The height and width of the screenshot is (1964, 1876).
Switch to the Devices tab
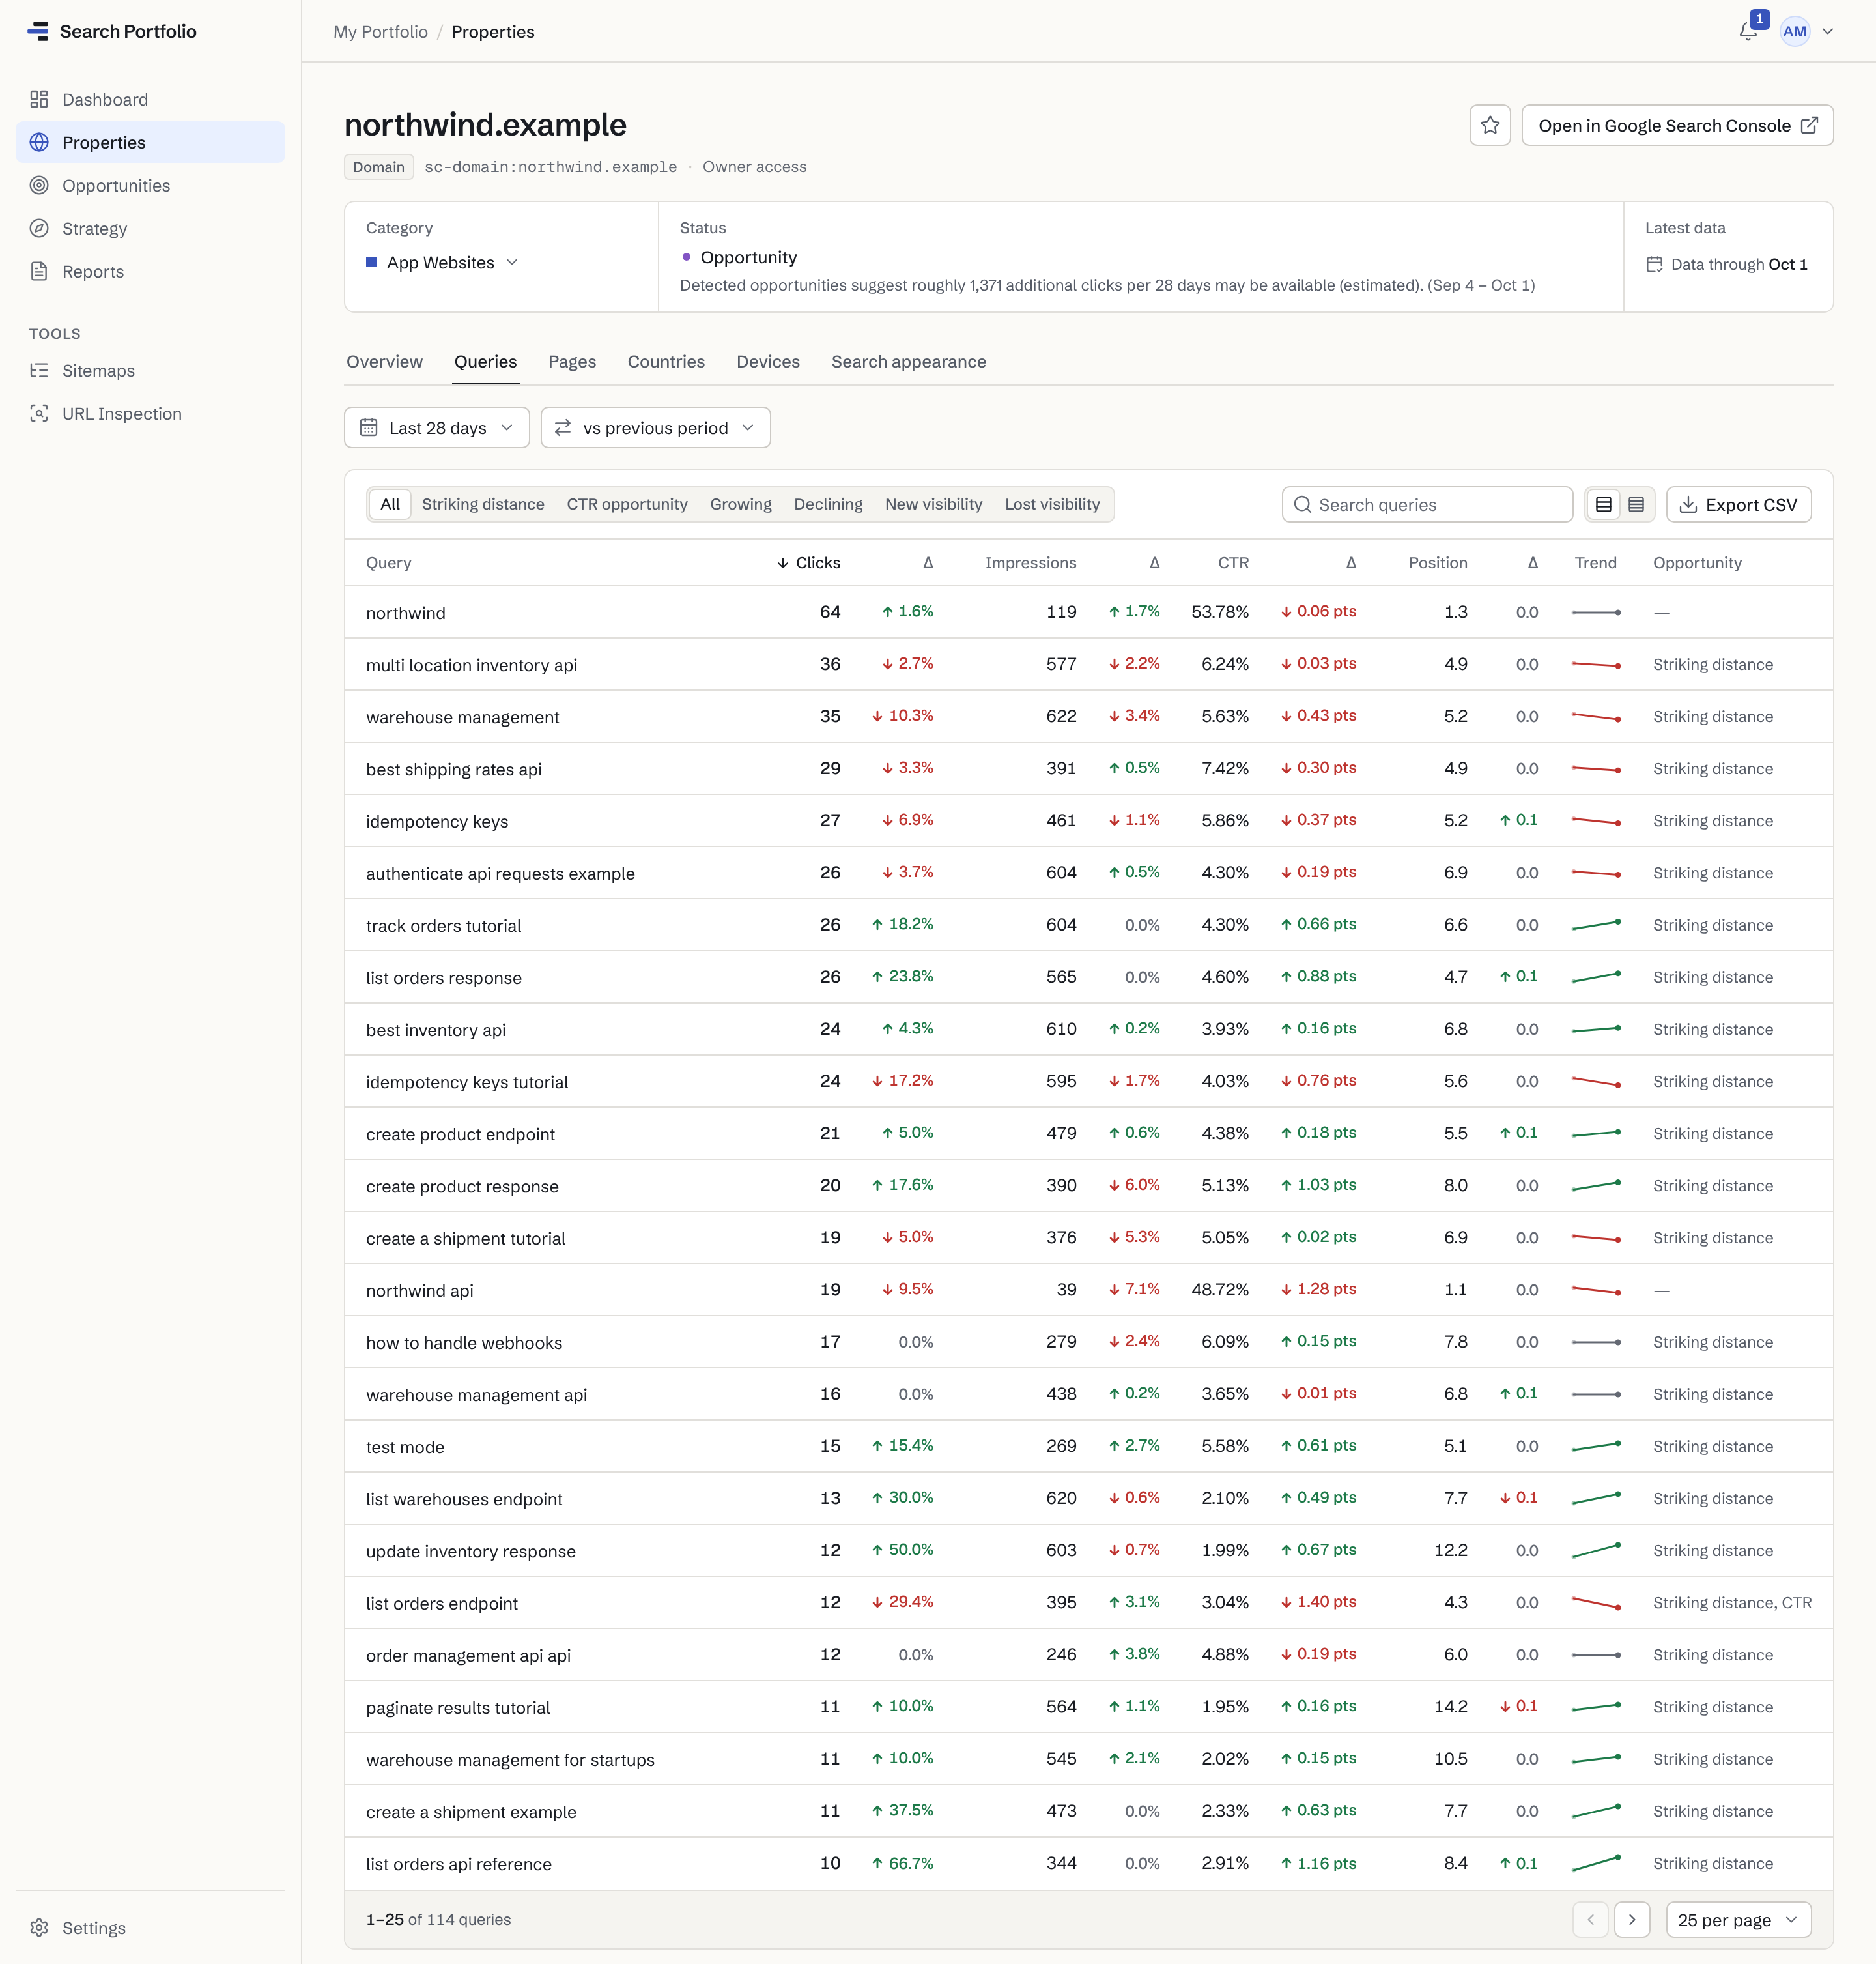point(768,361)
